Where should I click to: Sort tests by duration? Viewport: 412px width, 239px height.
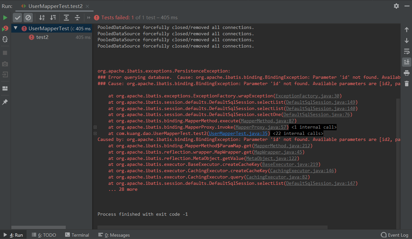[x=53, y=17]
